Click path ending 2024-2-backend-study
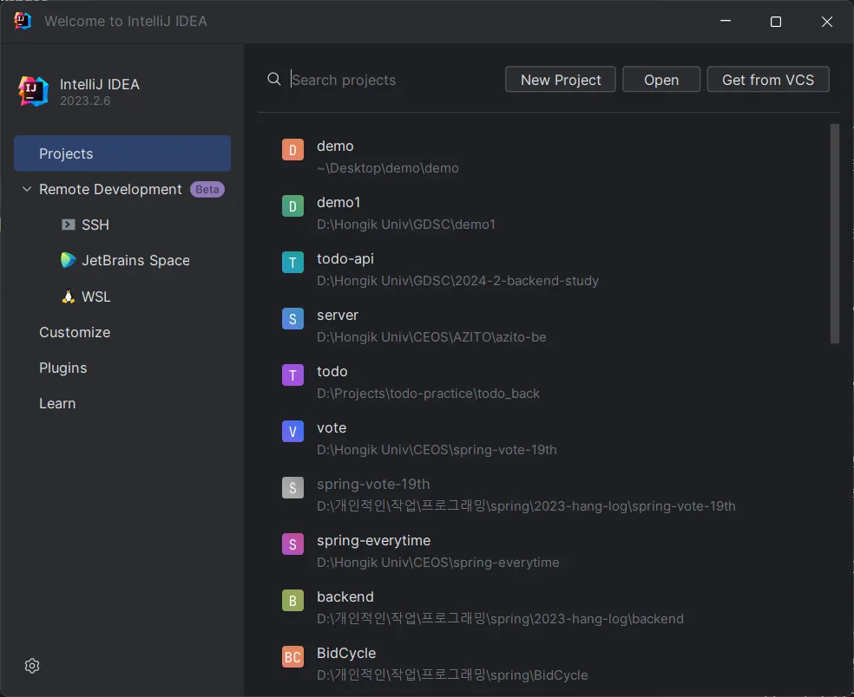 point(457,281)
